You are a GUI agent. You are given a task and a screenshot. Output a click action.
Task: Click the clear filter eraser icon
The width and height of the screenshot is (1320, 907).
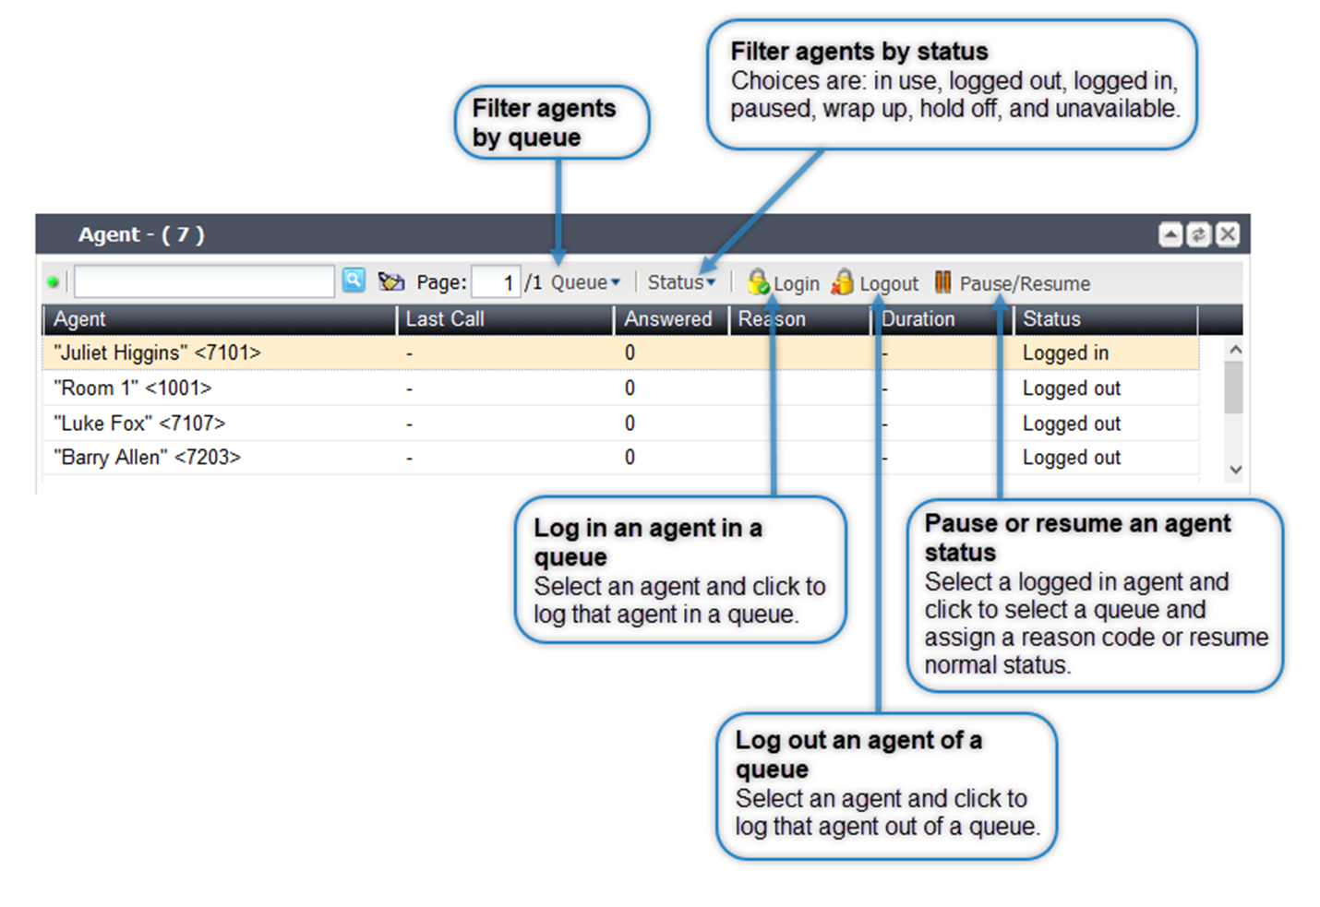point(391,280)
